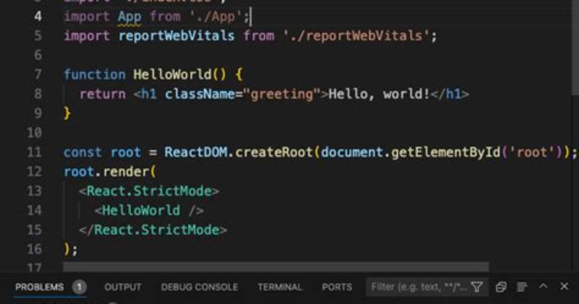Viewport: 579px width, 304px height.
Task: Switch to the TERMINAL tab
Action: tap(280, 287)
